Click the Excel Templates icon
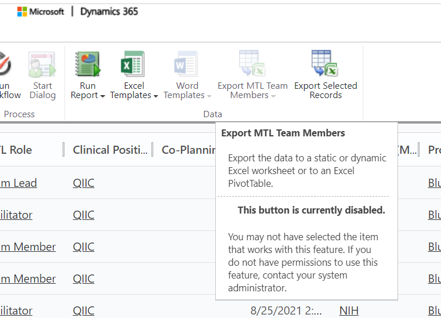The height and width of the screenshot is (318, 441). pyautogui.click(x=133, y=64)
